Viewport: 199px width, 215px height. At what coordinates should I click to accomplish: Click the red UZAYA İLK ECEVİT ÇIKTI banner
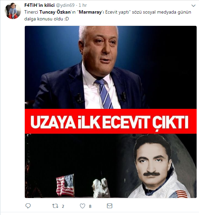[x=111, y=121]
